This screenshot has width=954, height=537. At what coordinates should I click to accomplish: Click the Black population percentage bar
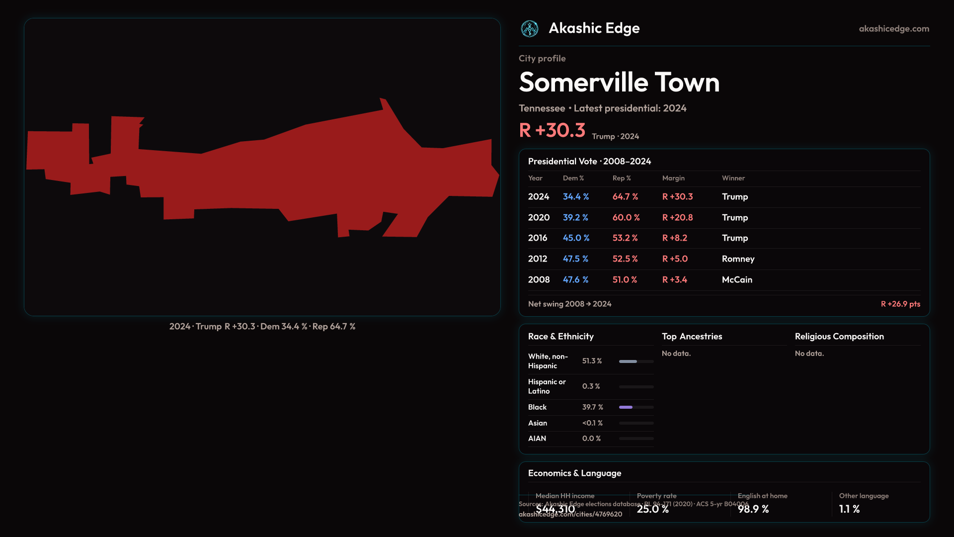636,407
